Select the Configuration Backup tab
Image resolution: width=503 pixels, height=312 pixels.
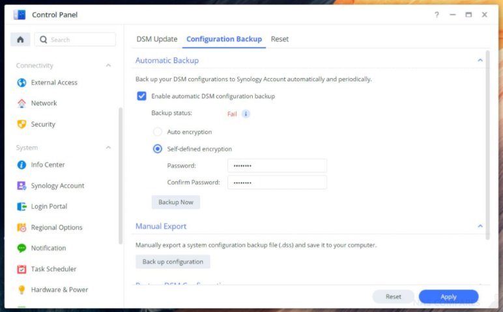tap(224, 39)
